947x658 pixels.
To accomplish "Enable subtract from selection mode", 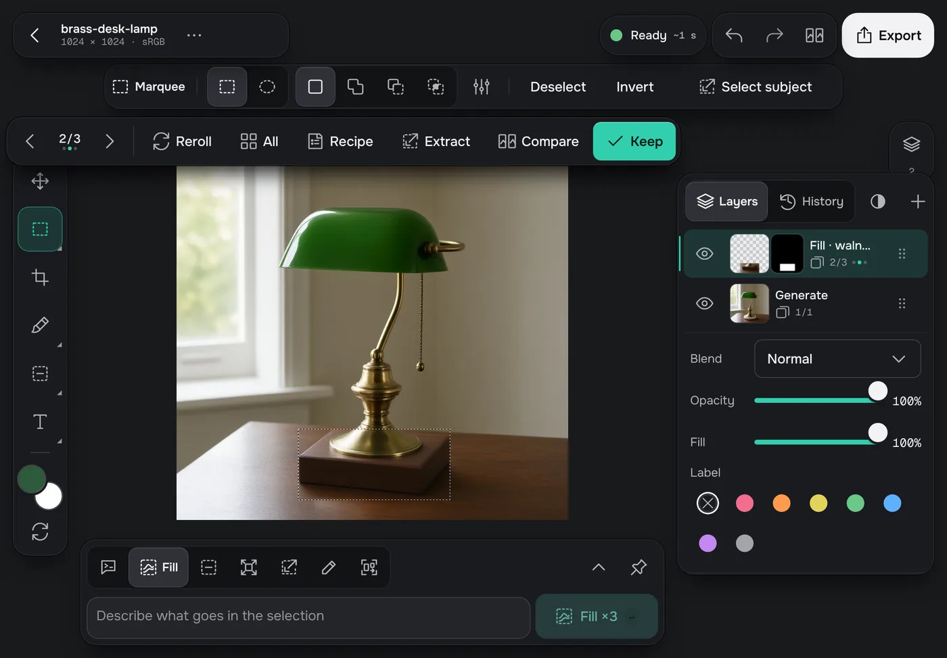I will point(396,87).
